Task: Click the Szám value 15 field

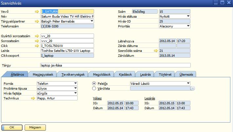Action: [174, 11]
